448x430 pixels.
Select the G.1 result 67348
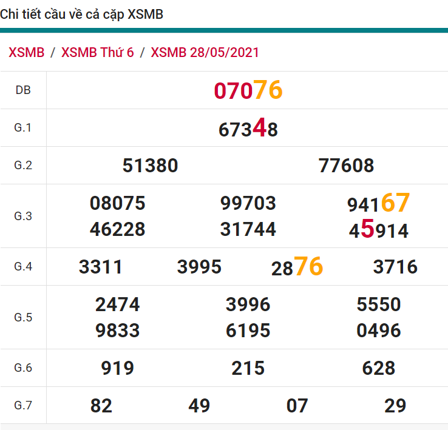[x=248, y=129]
